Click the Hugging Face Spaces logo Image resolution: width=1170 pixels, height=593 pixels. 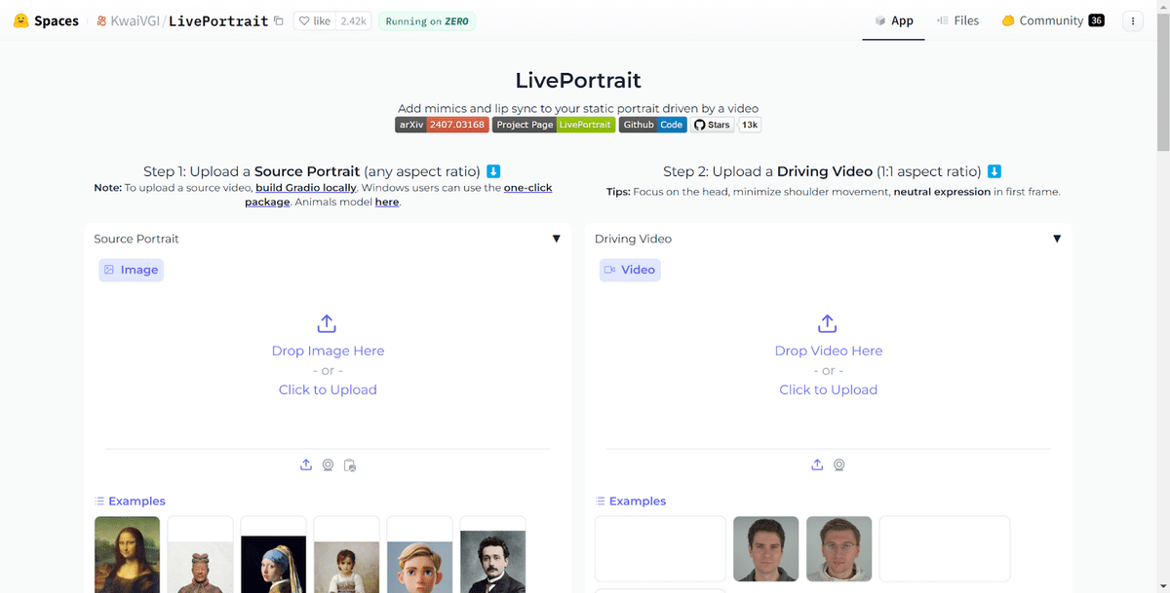pyautogui.click(x=19, y=19)
